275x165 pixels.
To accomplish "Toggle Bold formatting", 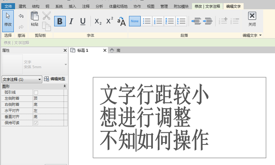I will tap(60, 21).
